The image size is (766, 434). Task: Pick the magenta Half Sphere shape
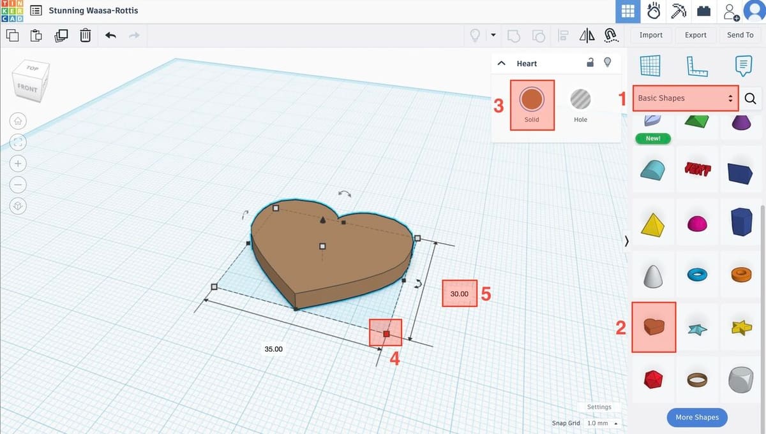pyautogui.click(x=696, y=224)
